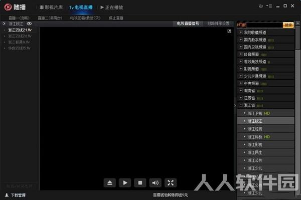The width and height of the screenshot is (301, 200).
Task: Open the 影视片库 film library tab
Action: pyautogui.click(x=51, y=8)
